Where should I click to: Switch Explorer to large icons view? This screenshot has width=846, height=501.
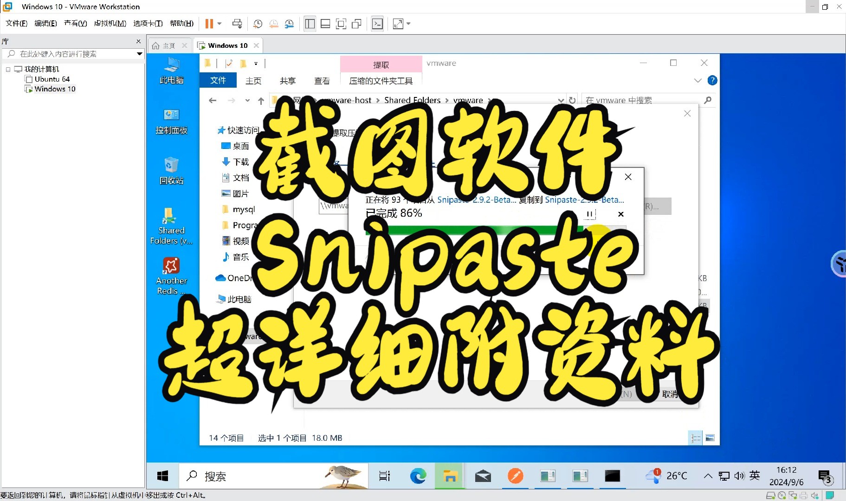click(710, 437)
